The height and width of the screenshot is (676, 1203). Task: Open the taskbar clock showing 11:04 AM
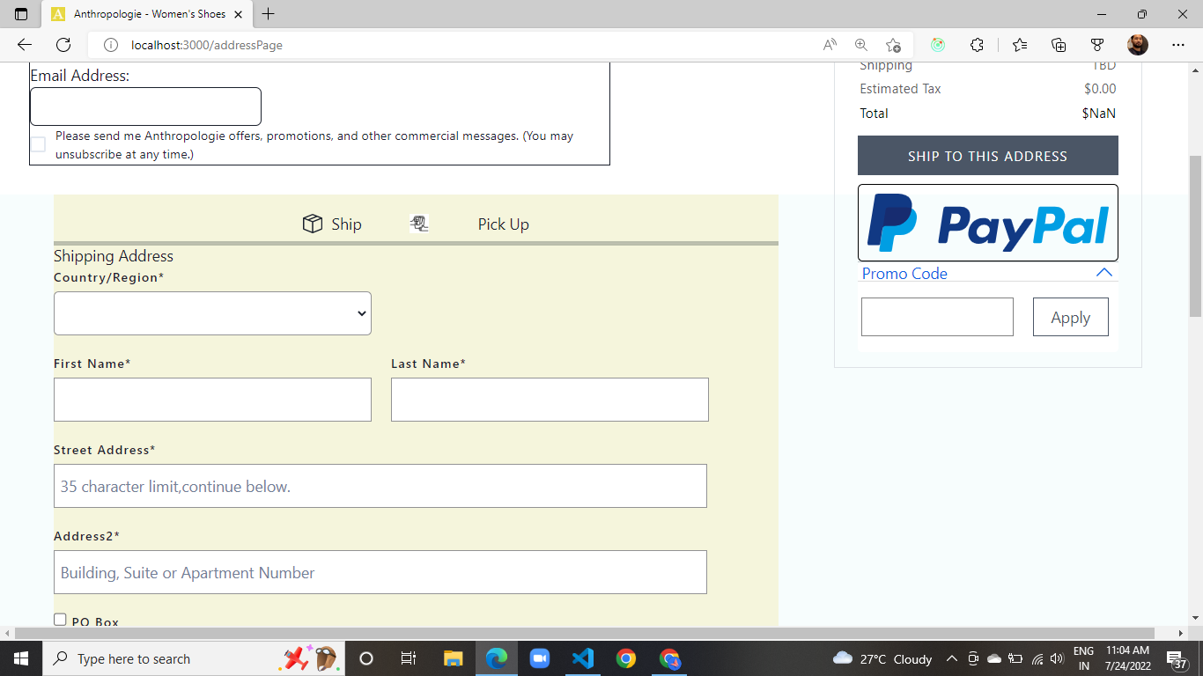click(1129, 658)
